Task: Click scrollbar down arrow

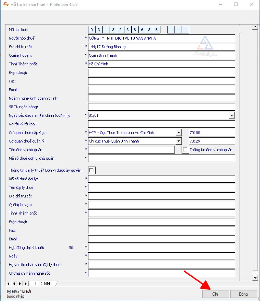Action: point(255,278)
